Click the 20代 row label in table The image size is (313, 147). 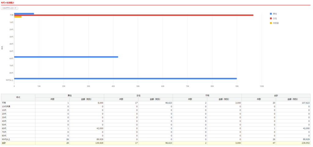(x=4, y=114)
